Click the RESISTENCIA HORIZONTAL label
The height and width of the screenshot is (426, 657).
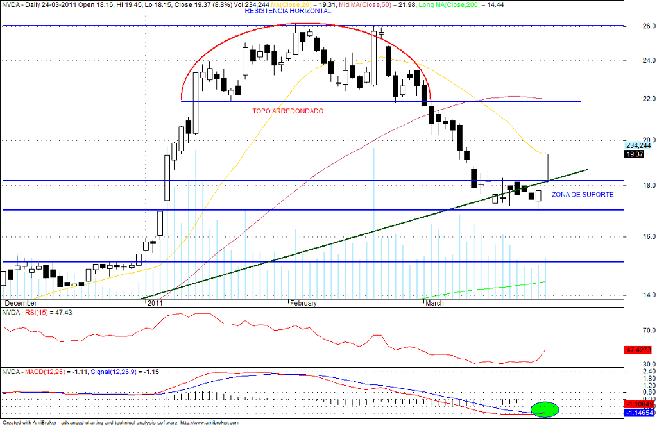287,12
